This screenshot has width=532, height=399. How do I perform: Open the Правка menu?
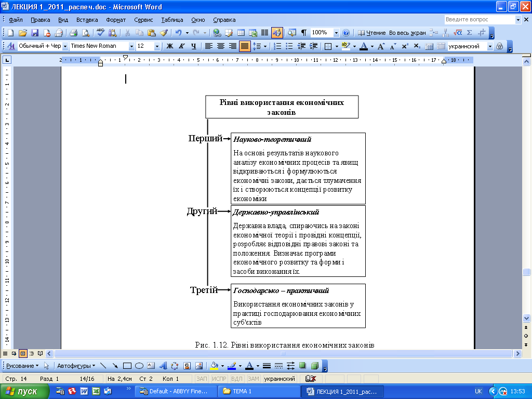41,20
